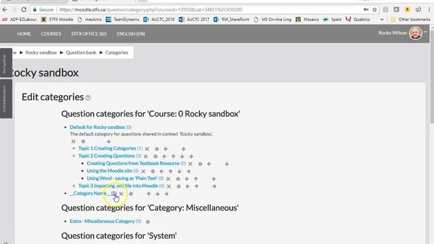Screen dimensions: 434x244
Task: Edit 'Extra - Miscellaneous Category' gear icon
Action: click(x=148, y=222)
